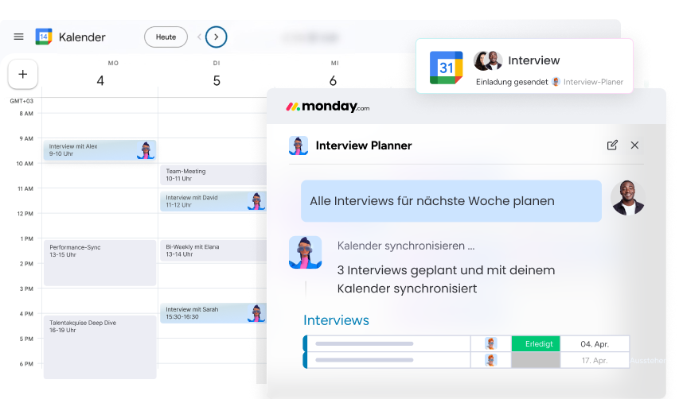Screen dimensions: 679x399
Task: Click the GMT+03 timezone label
Action: pos(21,101)
